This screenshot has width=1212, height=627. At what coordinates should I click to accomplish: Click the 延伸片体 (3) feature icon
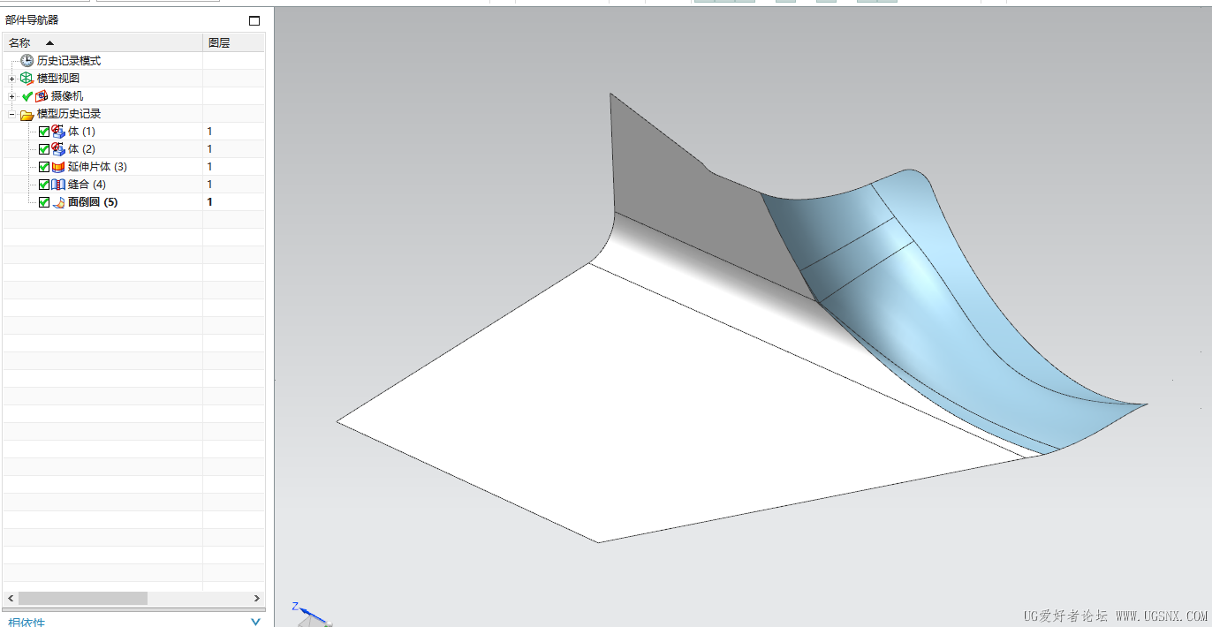tap(57, 166)
